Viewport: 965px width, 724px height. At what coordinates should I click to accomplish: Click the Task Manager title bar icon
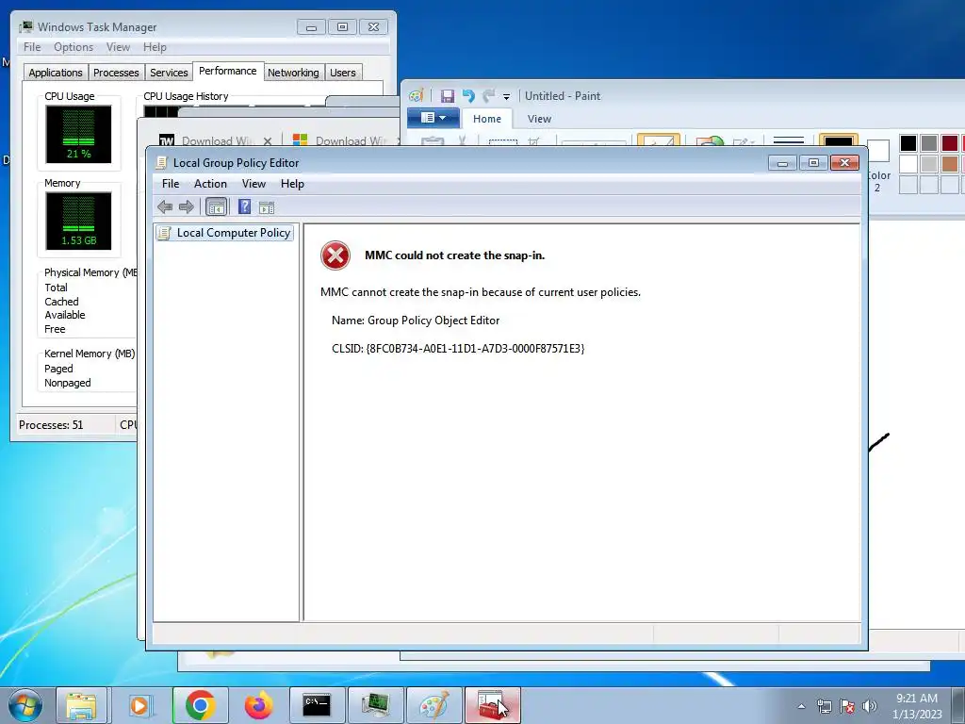coord(25,26)
